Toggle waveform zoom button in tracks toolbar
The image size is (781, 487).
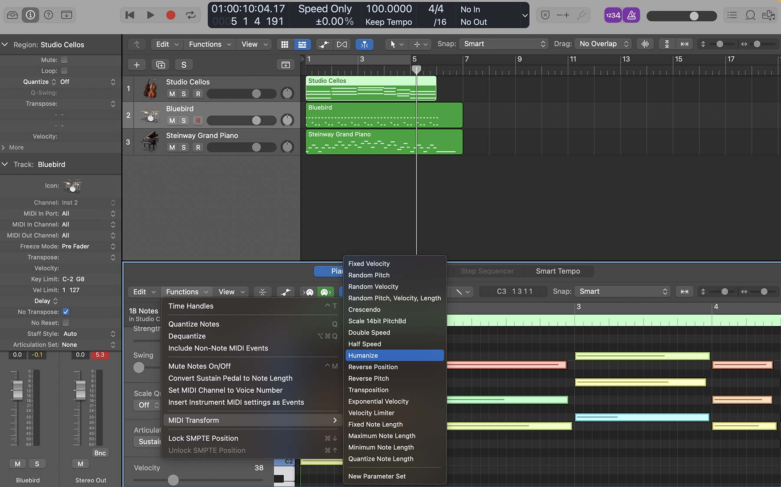tap(645, 44)
